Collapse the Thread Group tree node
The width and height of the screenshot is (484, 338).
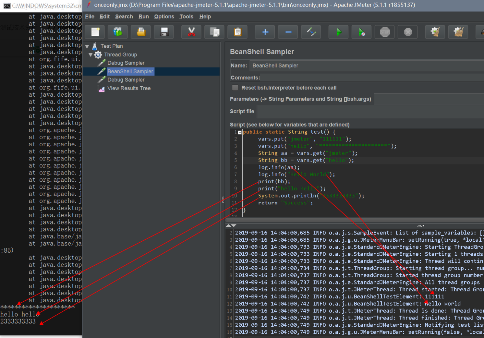(91, 55)
